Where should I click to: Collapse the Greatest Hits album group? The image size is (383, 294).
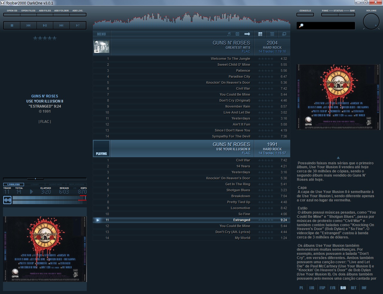101,47
